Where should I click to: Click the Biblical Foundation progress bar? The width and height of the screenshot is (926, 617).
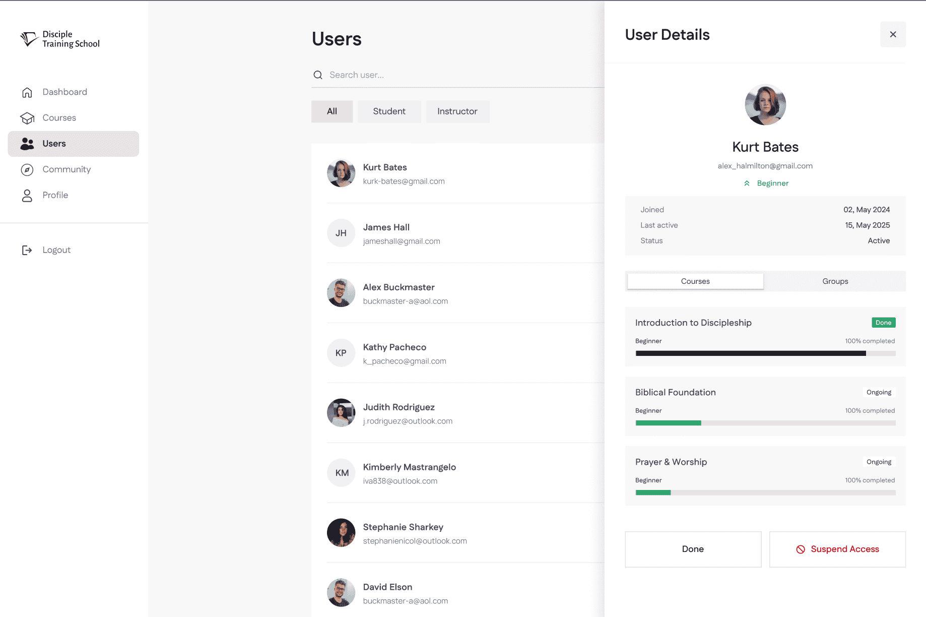[x=765, y=423]
